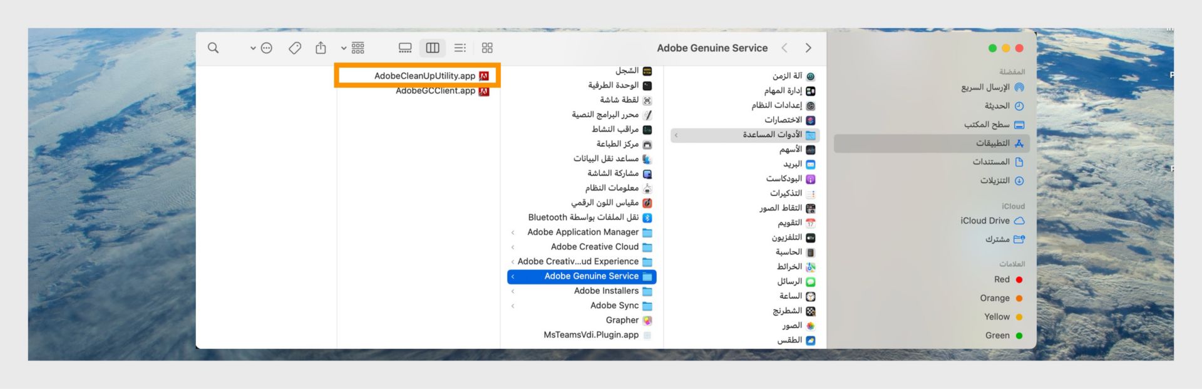The width and height of the screenshot is (1202, 389).
Task: Expand Adobe Sync folder
Action: click(513, 306)
